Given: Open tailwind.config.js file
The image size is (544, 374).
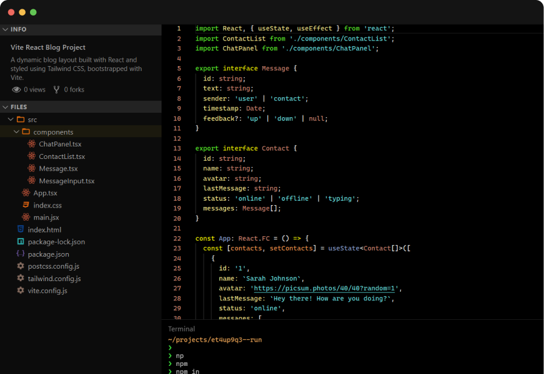Looking at the screenshot, I should click(54, 279).
